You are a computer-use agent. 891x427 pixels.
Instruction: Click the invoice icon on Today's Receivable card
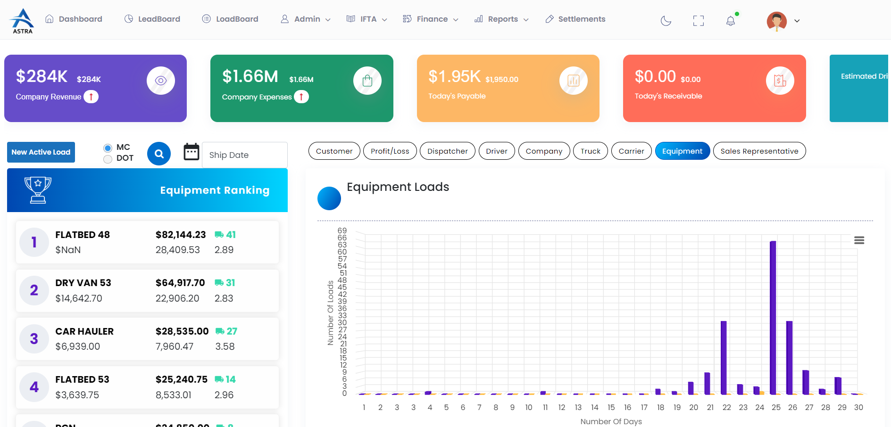point(780,81)
